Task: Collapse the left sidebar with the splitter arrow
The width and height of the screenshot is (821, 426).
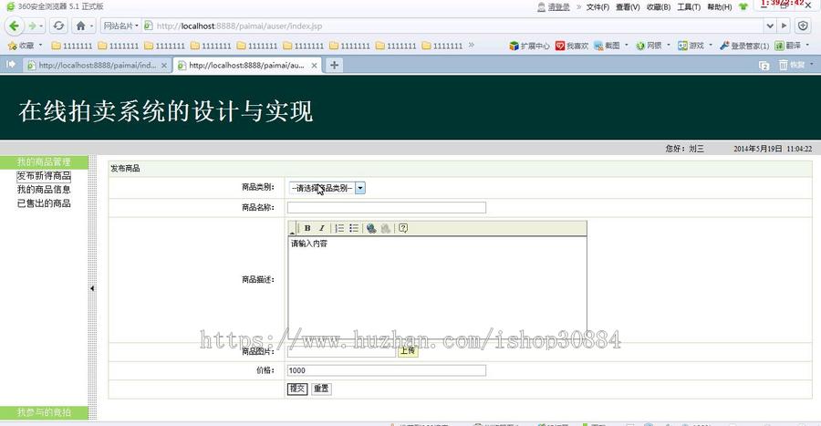Action: coord(92,288)
